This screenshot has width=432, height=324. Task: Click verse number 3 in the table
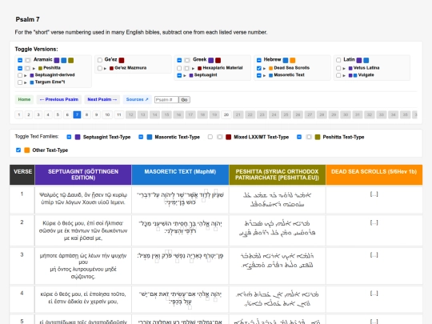(x=22, y=255)
